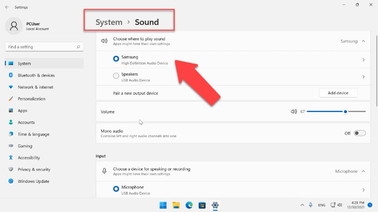Screen dimensions: 378x212
Task: Select Samsung output radio button
Action: (116, 59)
